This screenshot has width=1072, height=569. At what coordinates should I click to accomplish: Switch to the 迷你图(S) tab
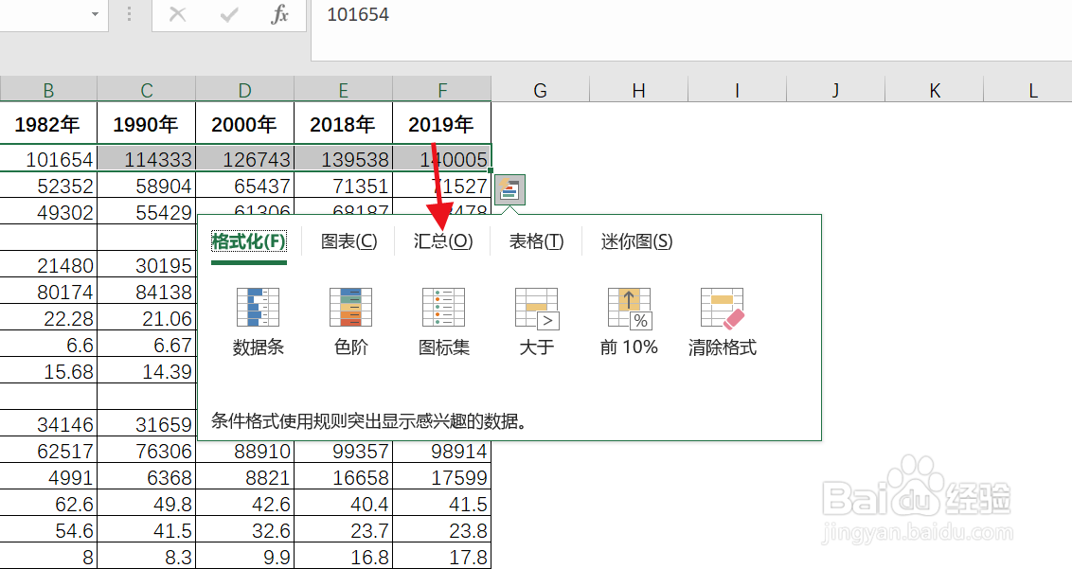[x=635, y=241]
